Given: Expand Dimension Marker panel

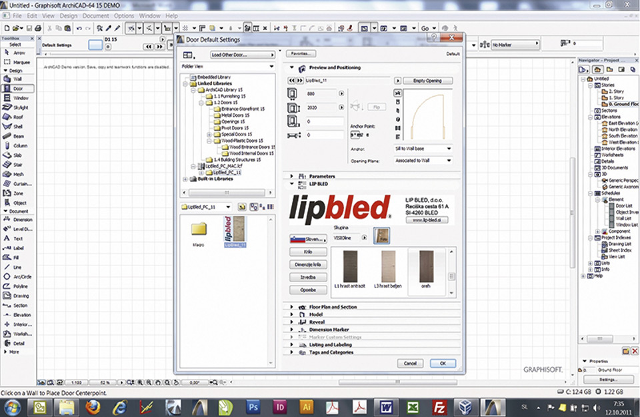Looking at the screenshot, I should [291, 330].
